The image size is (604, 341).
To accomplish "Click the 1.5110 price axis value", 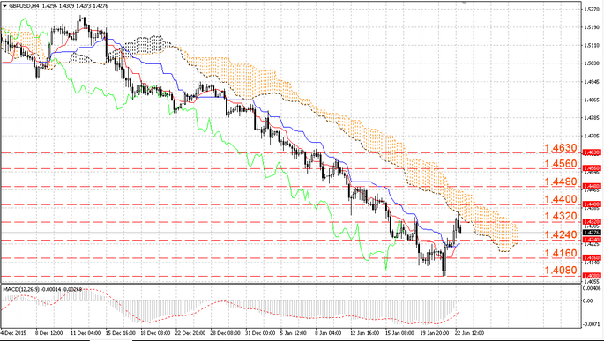I will coord(592,45).
